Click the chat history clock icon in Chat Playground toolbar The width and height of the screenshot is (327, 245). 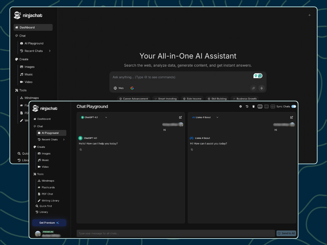pos(247,106)
